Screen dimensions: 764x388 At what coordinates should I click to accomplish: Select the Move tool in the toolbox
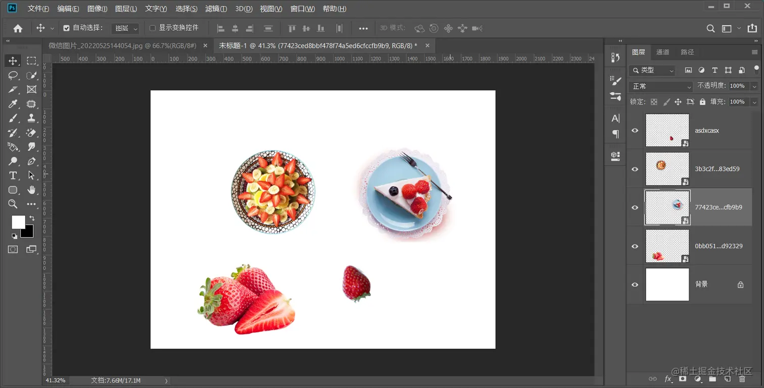coord(13,61)
